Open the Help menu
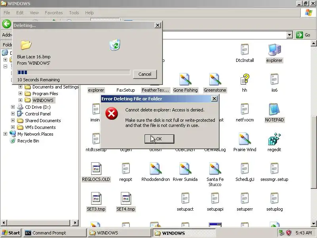 pyautogui.click(x=89, y=13)
